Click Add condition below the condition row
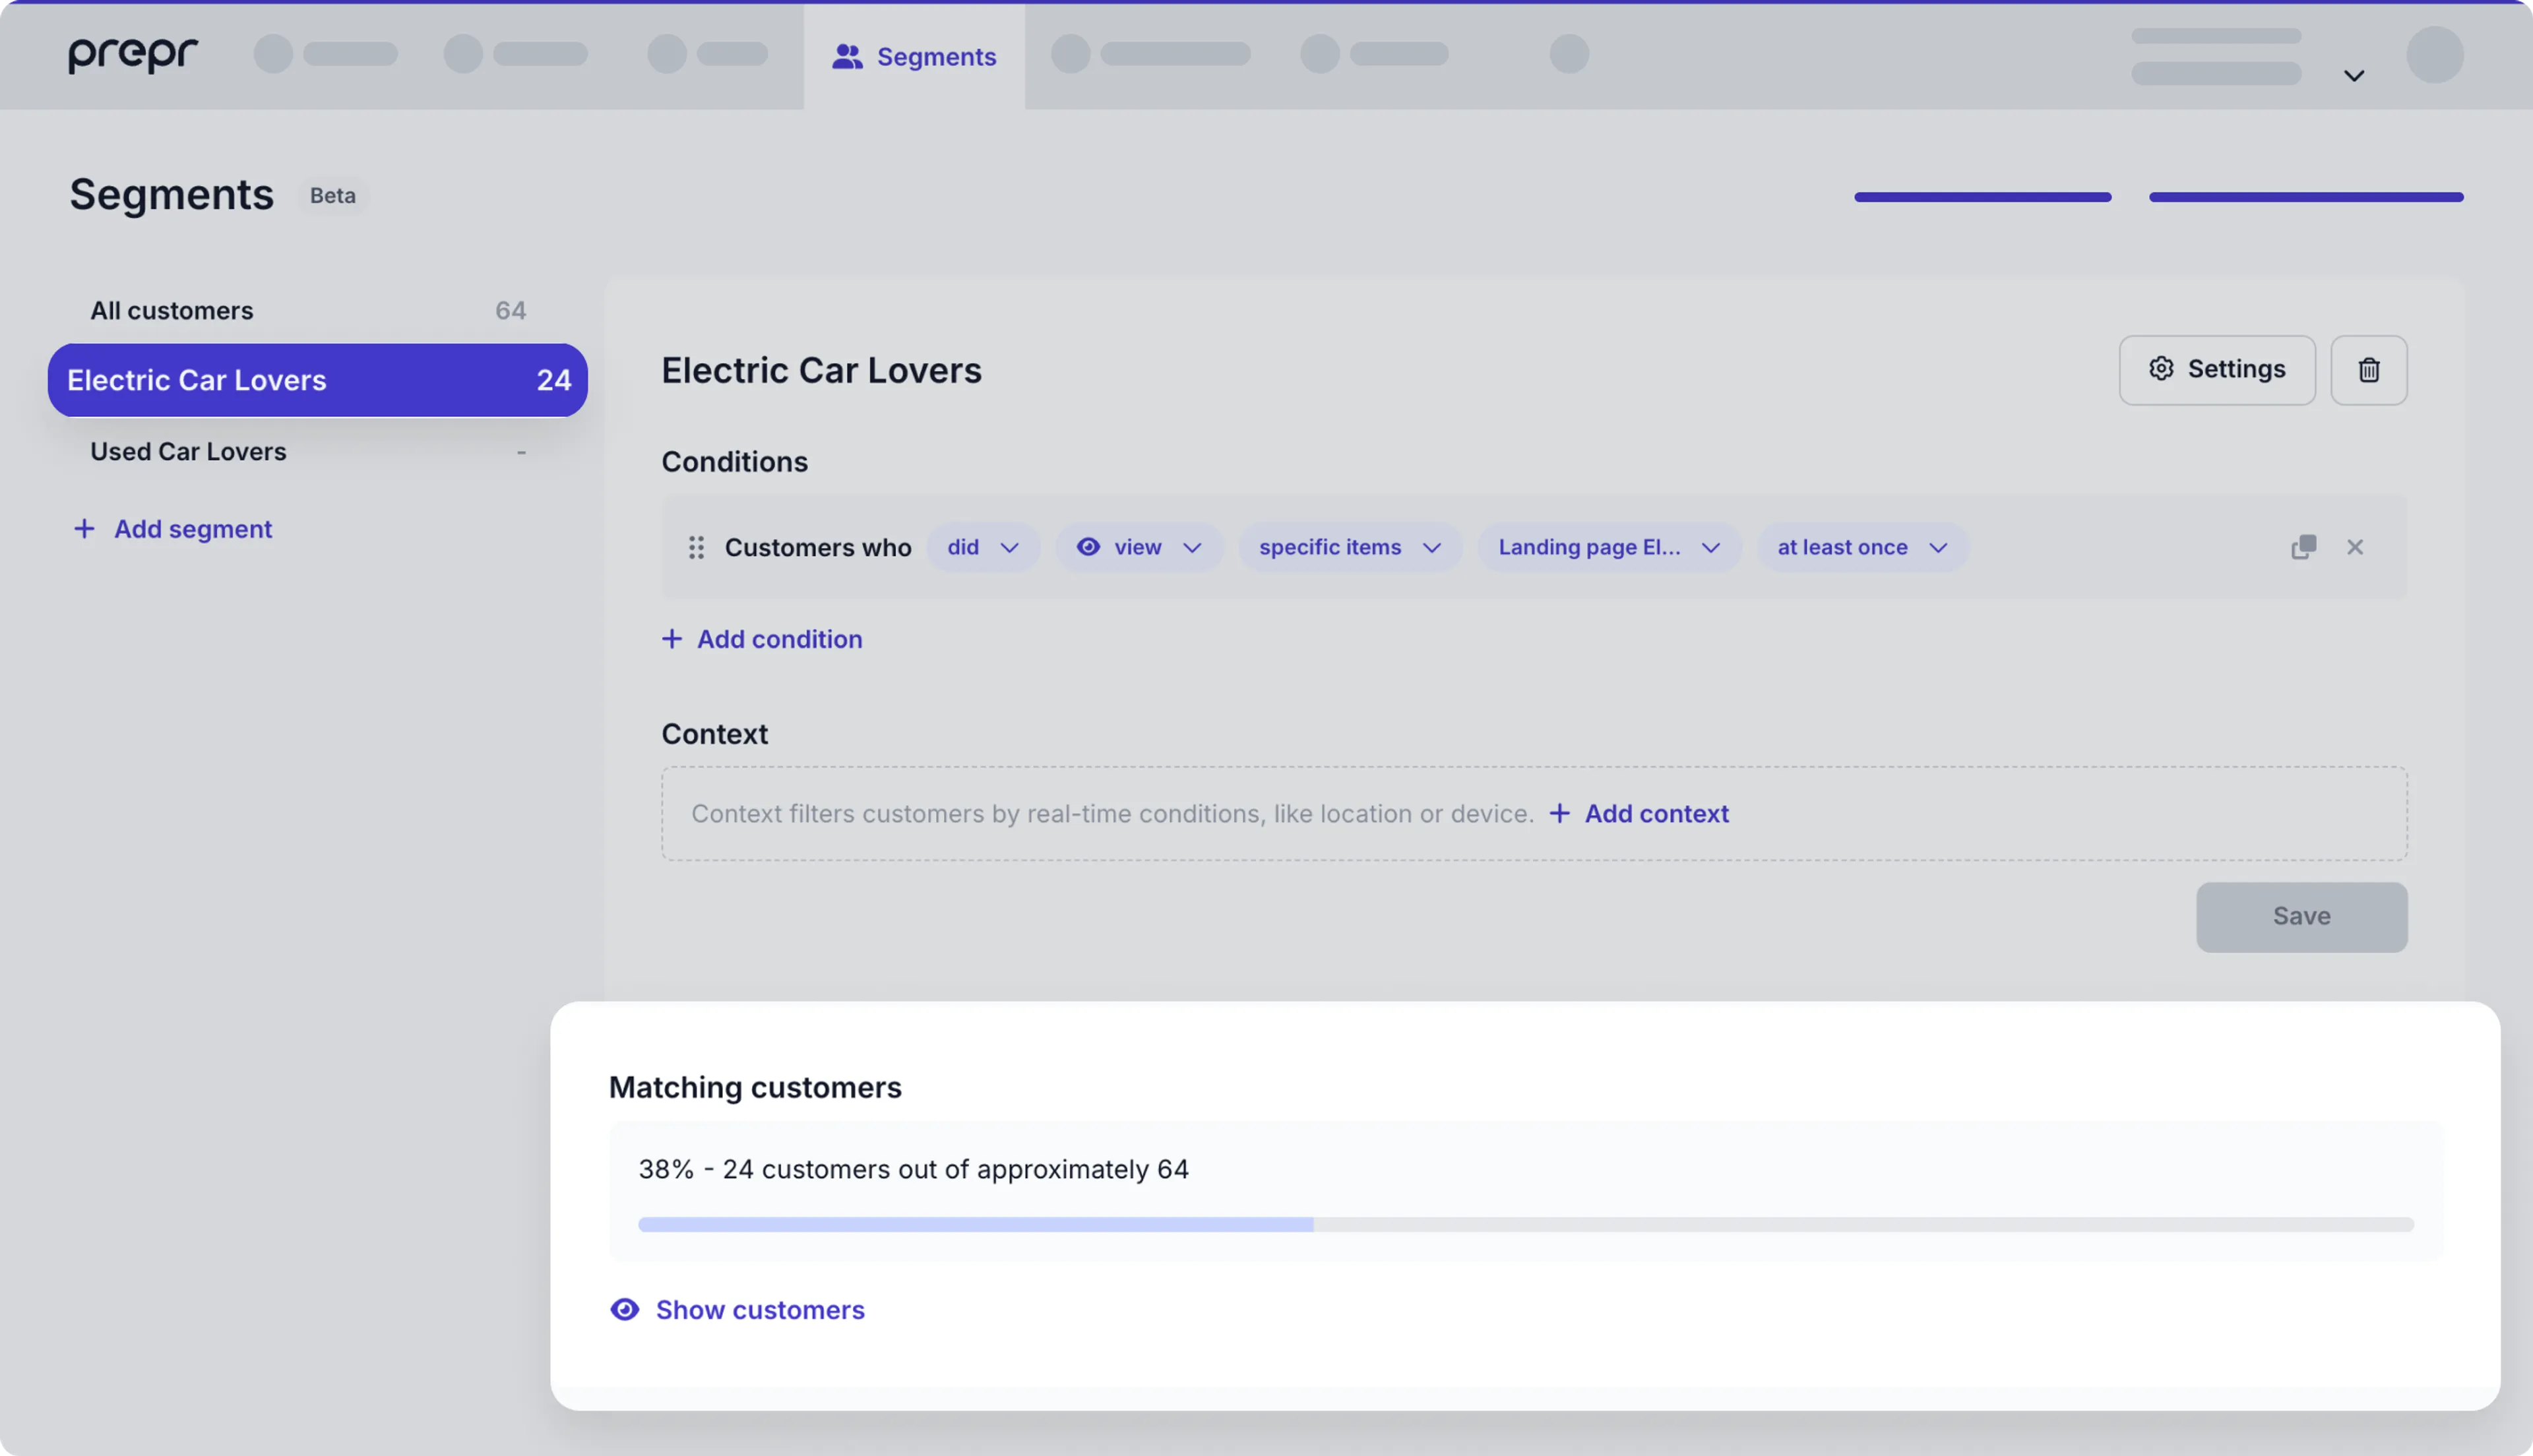This screenshot has width=2533, height=1456. [761, 639]
